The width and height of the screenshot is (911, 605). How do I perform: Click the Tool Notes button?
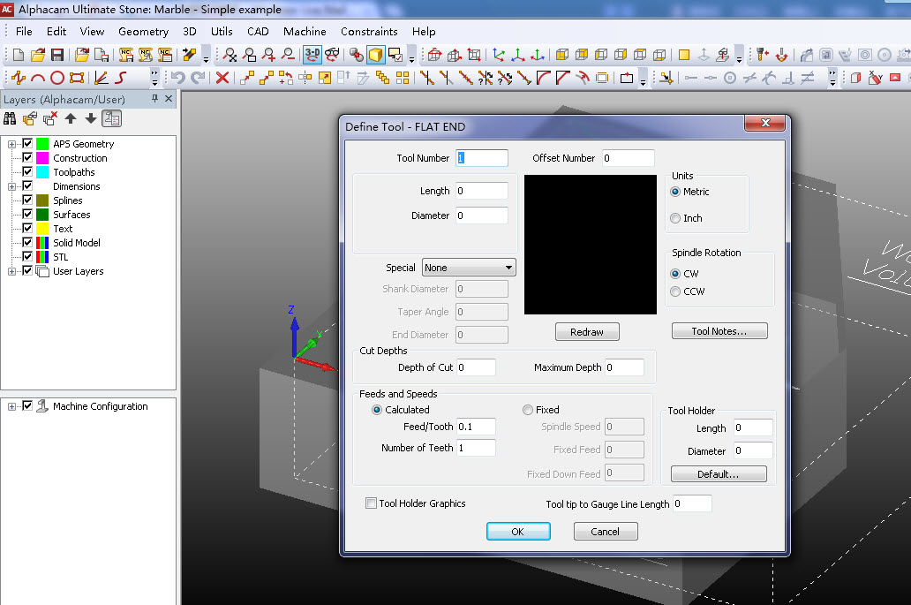click(719, 330)
